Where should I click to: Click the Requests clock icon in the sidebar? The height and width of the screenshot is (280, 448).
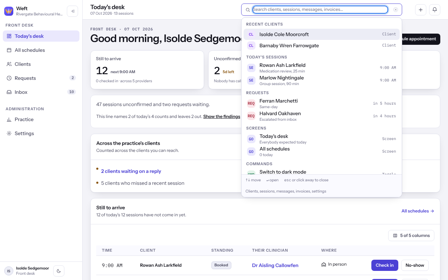[9, 78]
